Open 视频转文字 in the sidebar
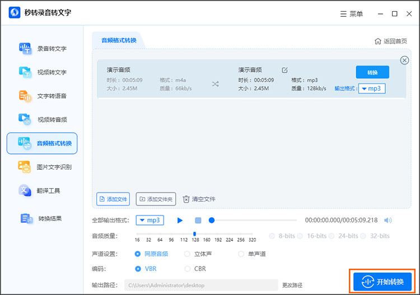 click(x=43, y=72)
